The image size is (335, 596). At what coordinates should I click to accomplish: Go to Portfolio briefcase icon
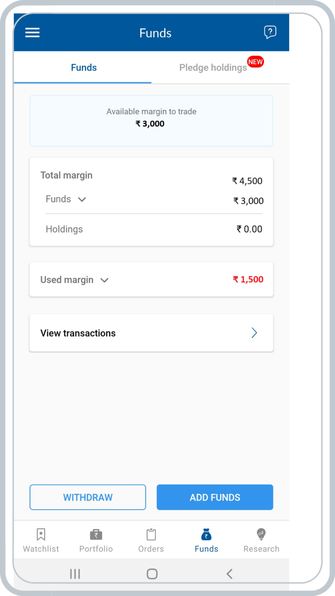(96, 535)
